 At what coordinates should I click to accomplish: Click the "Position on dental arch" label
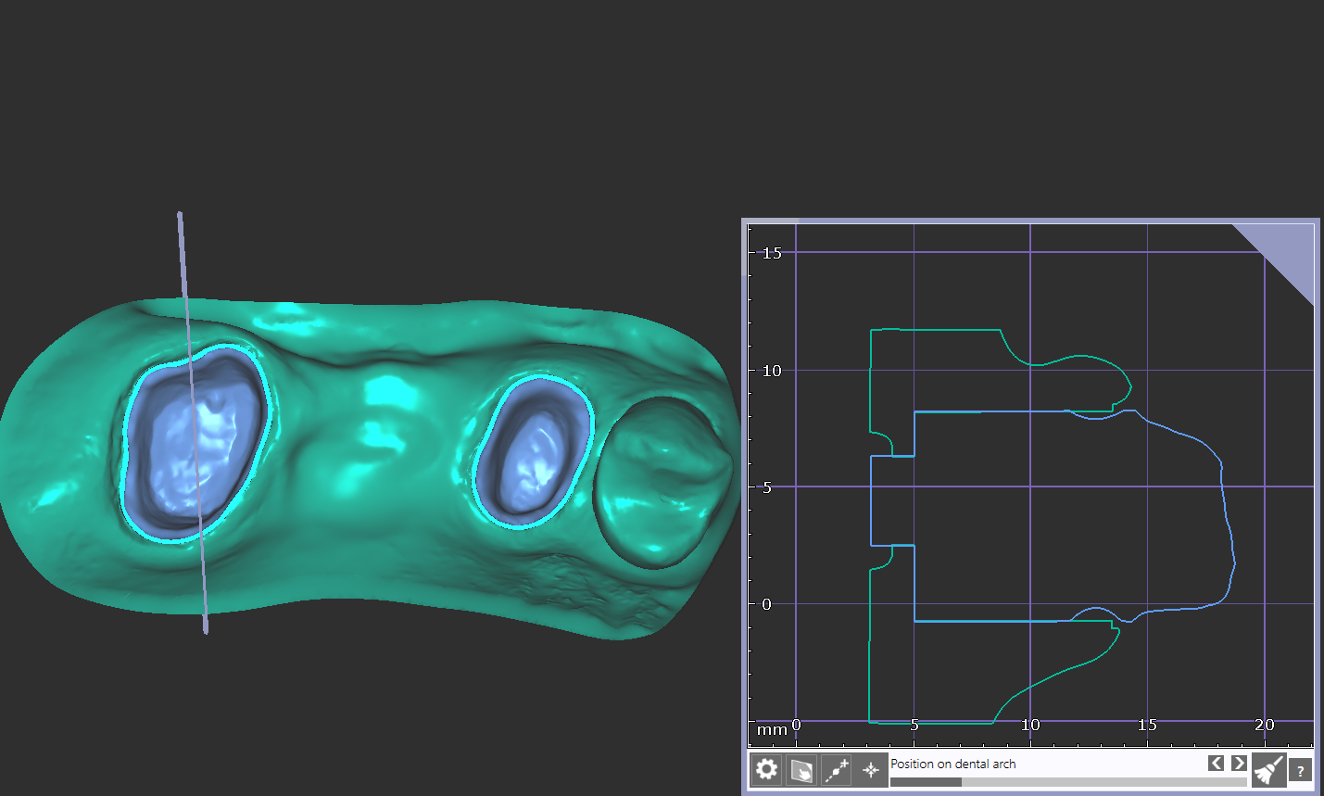953,764
